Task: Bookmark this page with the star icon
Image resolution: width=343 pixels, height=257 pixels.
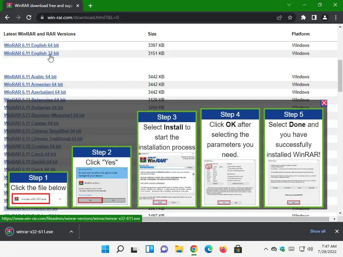Action: click(x=290, y=17)
